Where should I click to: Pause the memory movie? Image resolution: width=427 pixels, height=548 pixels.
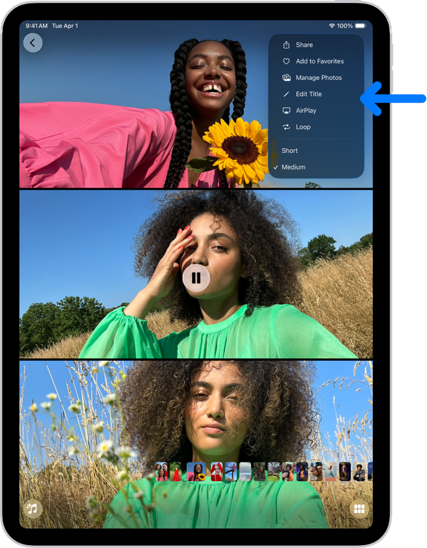(196, 278)
